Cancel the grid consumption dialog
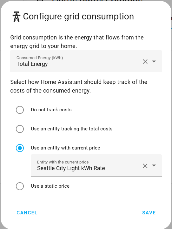The image size is (172, 229). tap(27, 213)
